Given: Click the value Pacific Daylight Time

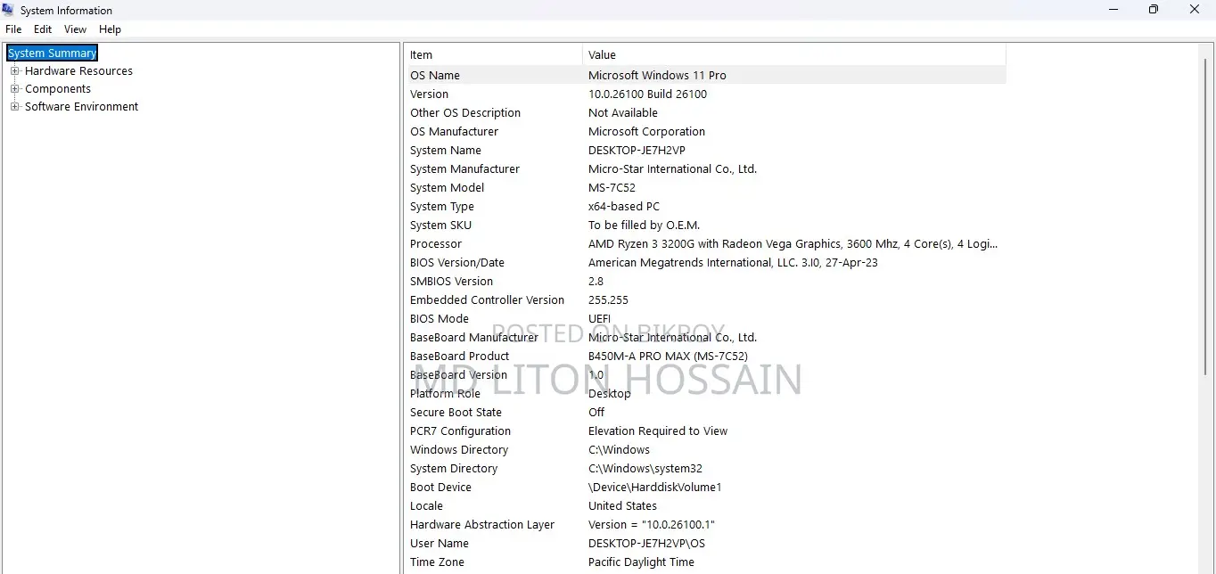Looking at the screenshot, I should point(641,562).
